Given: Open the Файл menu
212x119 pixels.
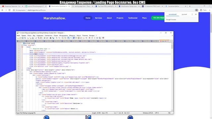Looking at the screenshot, I should [x=18, y=35].
